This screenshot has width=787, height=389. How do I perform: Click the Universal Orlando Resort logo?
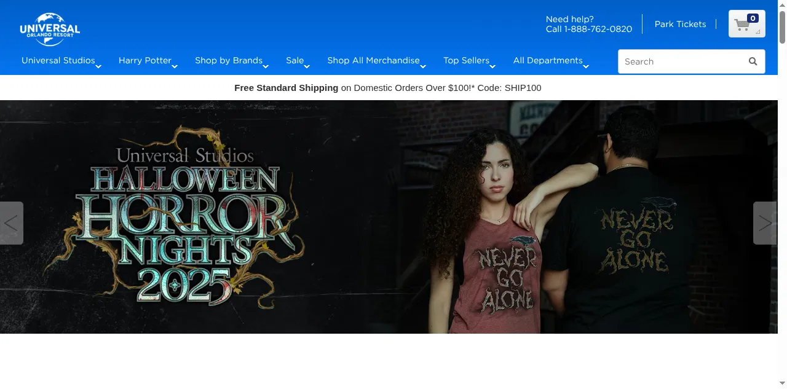[50, 29]
